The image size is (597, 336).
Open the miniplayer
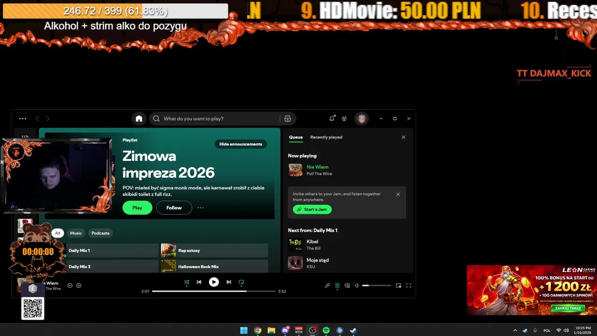tap(399, 286)
